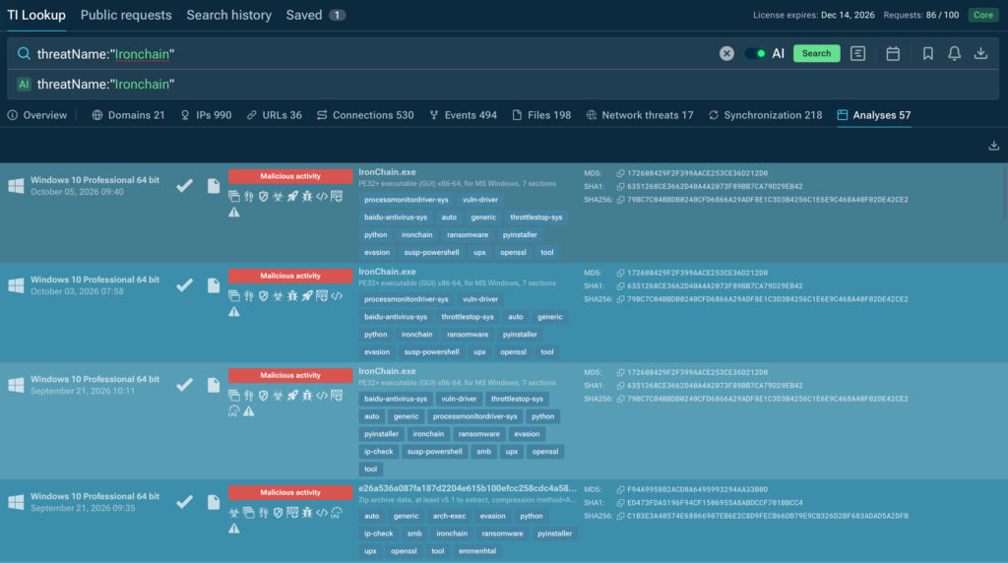1008x563 pixels.
Task: Open the Saved tab
Action: click(316, 15)
